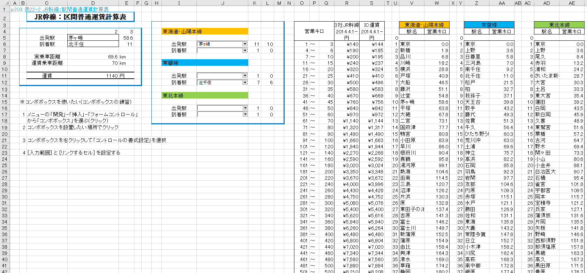Select the 実乗車距離 value 69.6

tap(93, 57)
